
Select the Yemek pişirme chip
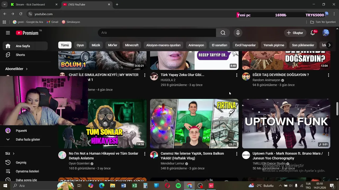[x=274, y=45]
